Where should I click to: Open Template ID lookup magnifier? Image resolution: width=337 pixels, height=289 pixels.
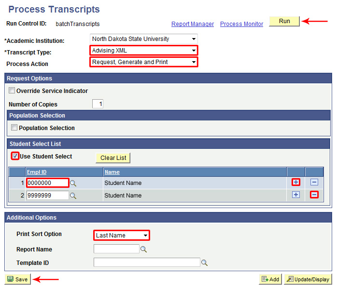[204, 263]
